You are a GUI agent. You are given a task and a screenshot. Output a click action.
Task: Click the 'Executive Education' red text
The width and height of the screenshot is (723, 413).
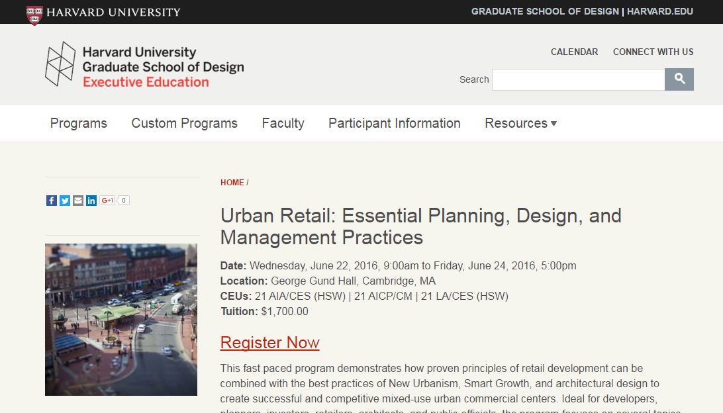pos(146,82)
